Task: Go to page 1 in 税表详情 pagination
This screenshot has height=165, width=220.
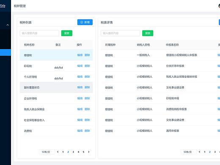Action: (x=205, y=152)
